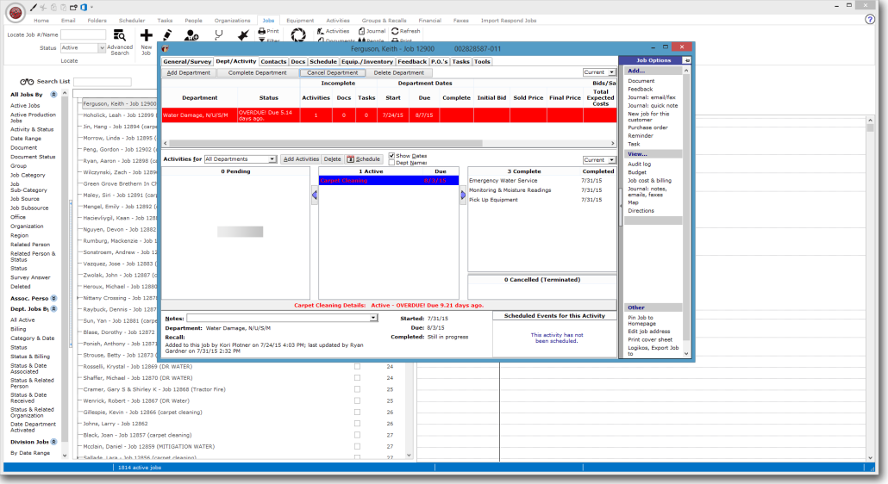888x484 pixels.
Task: Click the pencil edit job icon
Action: [166, 35]
